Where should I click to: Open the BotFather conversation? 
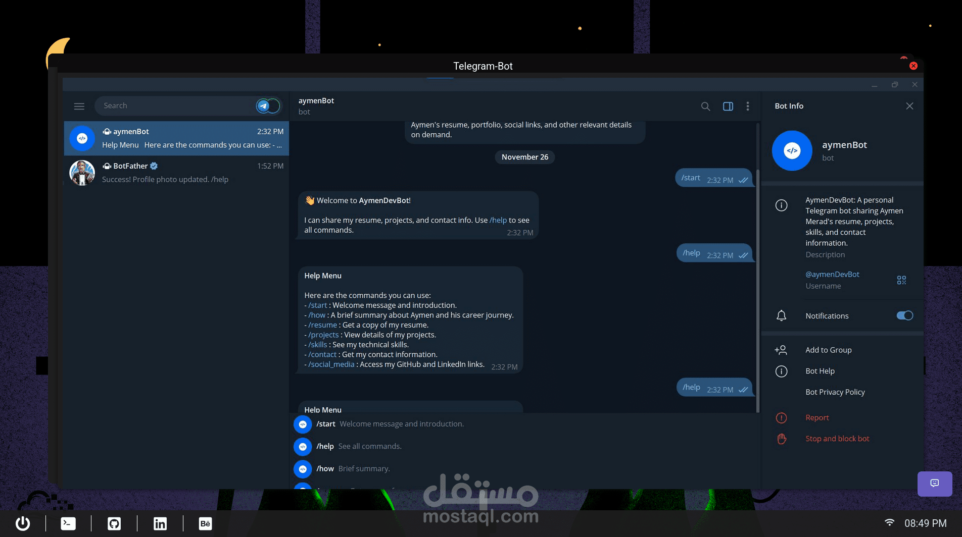[176, 173]
